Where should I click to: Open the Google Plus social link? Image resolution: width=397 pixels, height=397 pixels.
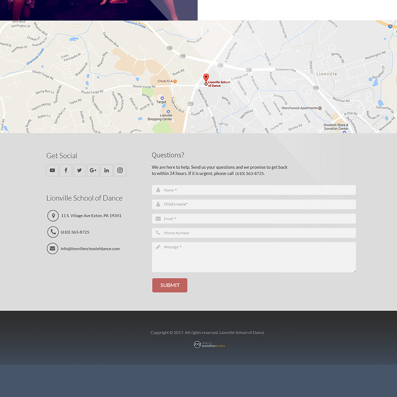coord(93,170)
